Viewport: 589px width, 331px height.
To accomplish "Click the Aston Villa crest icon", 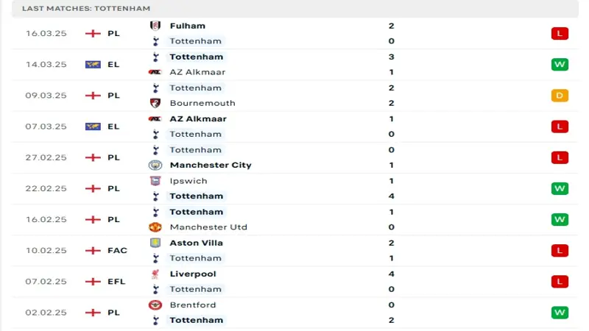I will pyautogui.click(x=155, y=243).
